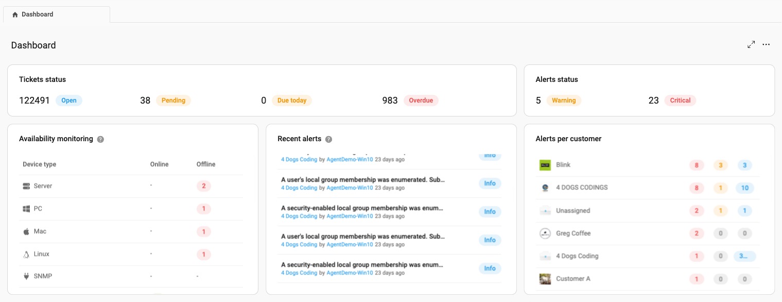
Task: Click the Blink customer logo
Action: tap(545, 165)
